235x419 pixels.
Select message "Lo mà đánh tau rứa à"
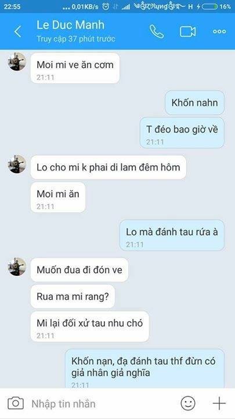(172, 235)
